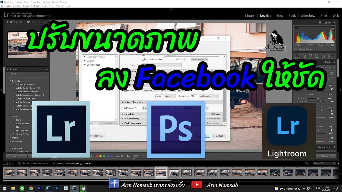The image size is (342, 192).
Task: Open the File menu
Action: click(3, 6)
